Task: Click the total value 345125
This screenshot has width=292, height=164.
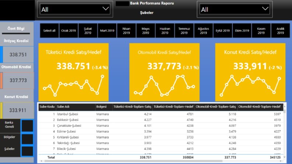Action: [275, 157]
